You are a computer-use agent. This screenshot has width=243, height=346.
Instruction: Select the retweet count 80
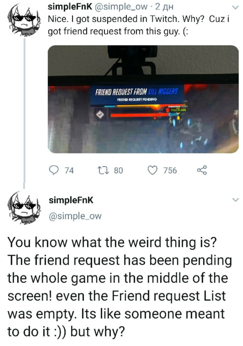pos(119,170)
